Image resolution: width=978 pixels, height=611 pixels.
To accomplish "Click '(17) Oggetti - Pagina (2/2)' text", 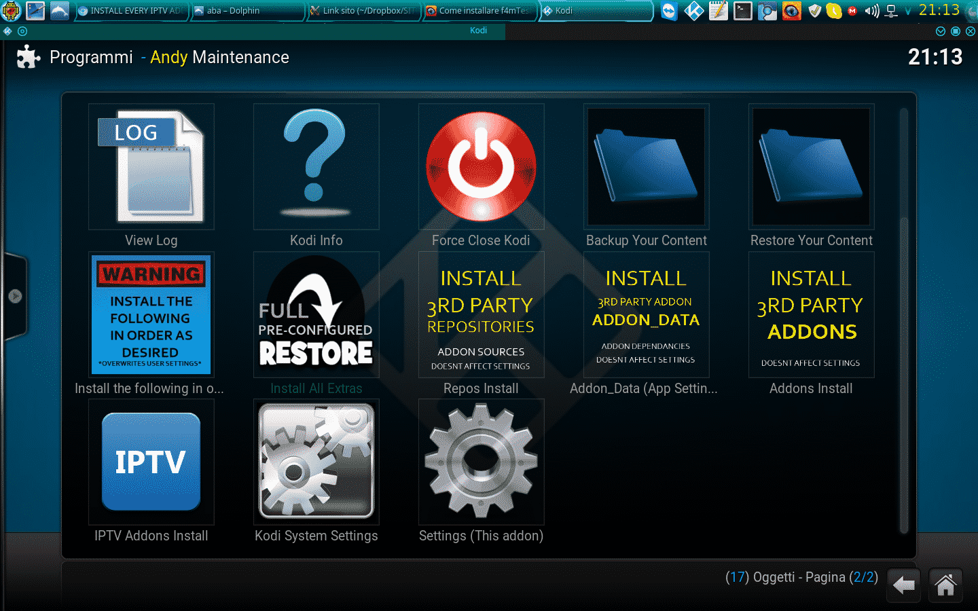I will click(801, 577).
